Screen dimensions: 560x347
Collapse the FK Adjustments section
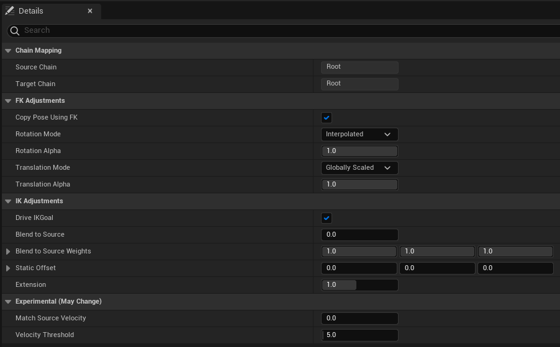(8, 101)
